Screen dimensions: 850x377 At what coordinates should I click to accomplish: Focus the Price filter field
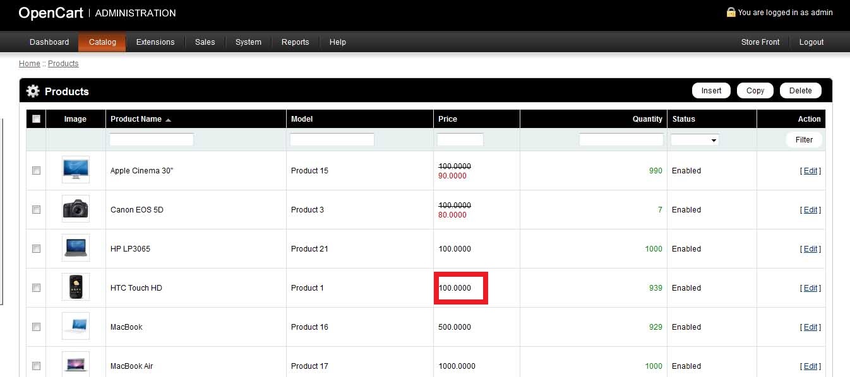(460, 139)
